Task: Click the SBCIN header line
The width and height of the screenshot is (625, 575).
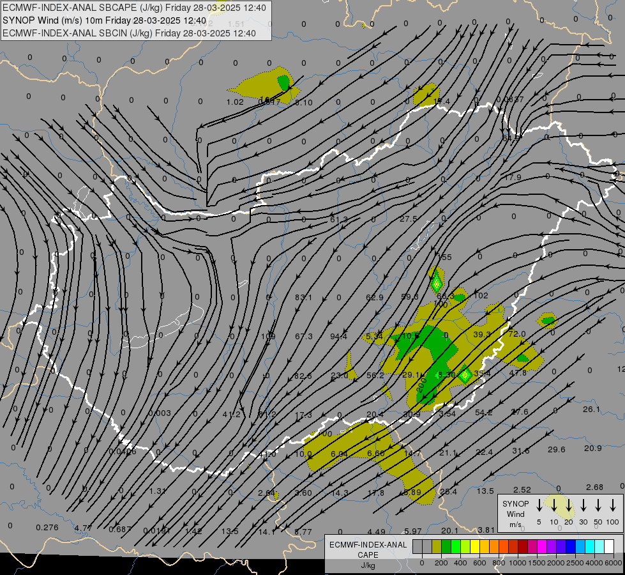Action: pos(129,33)
